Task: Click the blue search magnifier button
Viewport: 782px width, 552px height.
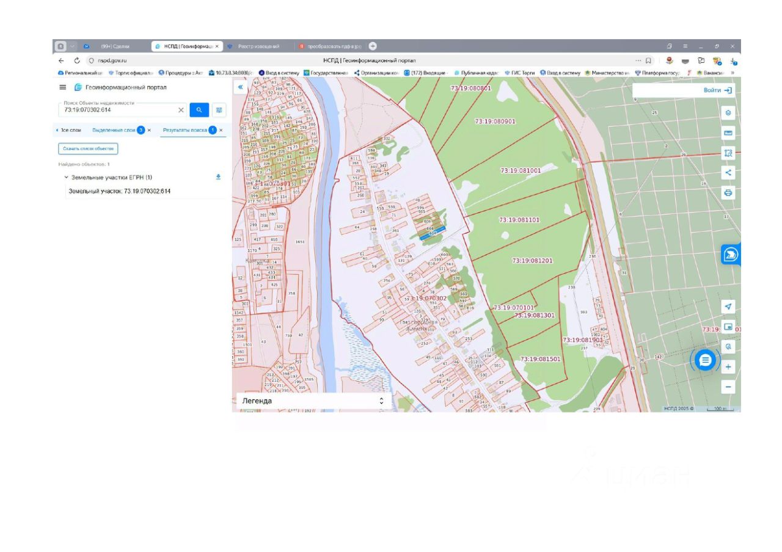Action: tap(199, 110)
